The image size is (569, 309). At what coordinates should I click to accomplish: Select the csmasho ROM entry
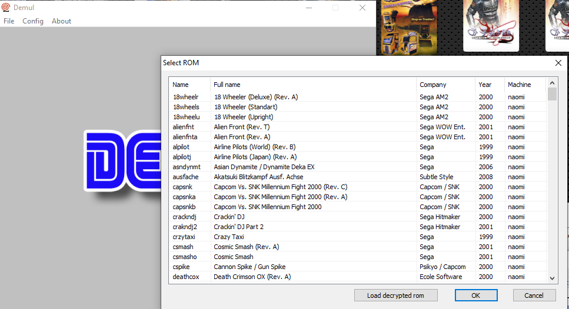click(358, 257)
